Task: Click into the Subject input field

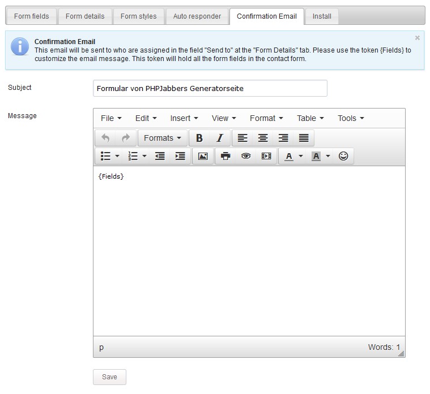Action: (210, 88)
